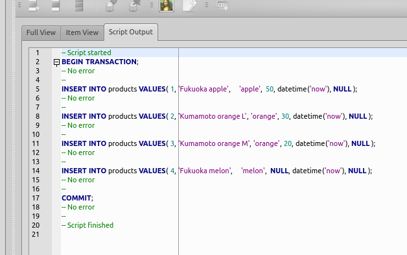Click the greyed-out remove row icon
Screen dimensions: 407x255
[79, 5]
